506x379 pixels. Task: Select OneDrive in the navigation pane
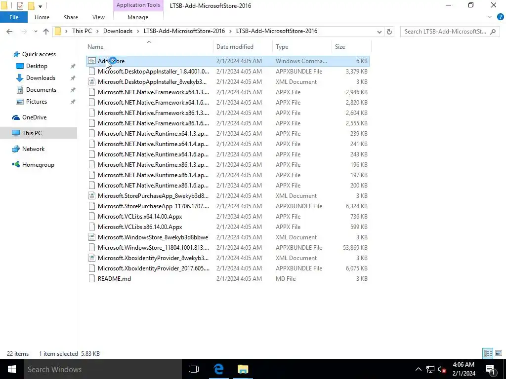click(x=34, y=117)
